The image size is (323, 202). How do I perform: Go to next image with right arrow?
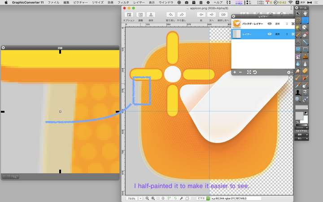(x=212, y=15)
